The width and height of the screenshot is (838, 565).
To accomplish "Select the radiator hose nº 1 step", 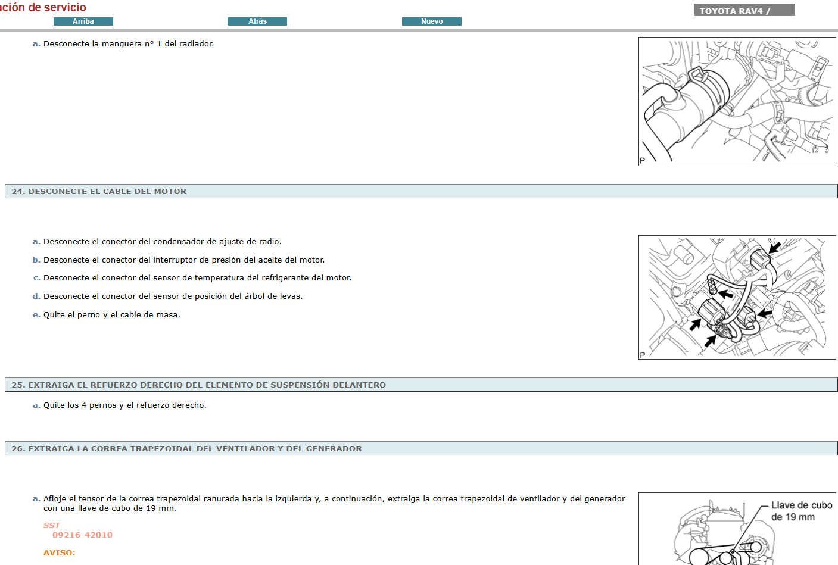I will click(128, 44).
